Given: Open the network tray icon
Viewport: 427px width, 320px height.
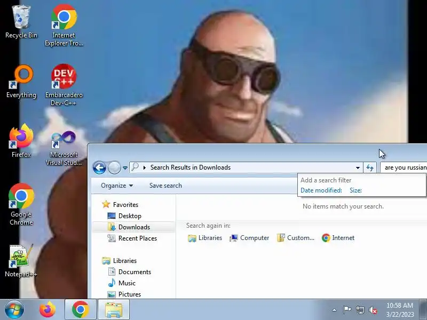Looking at the screenshot, I should (x=360, y=310).
